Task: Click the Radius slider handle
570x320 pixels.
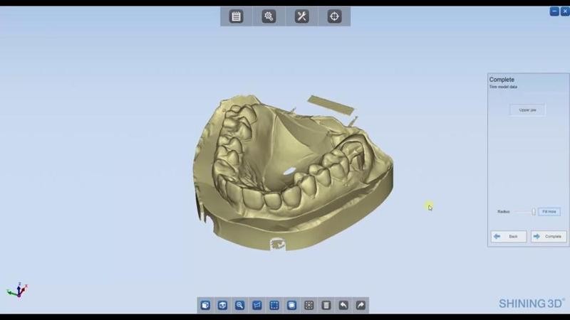Action: (x=534, y=212)
